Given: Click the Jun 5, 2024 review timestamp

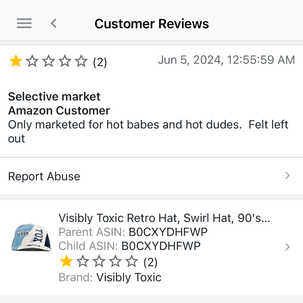Looking at the screenshot, I should point(226,60).
